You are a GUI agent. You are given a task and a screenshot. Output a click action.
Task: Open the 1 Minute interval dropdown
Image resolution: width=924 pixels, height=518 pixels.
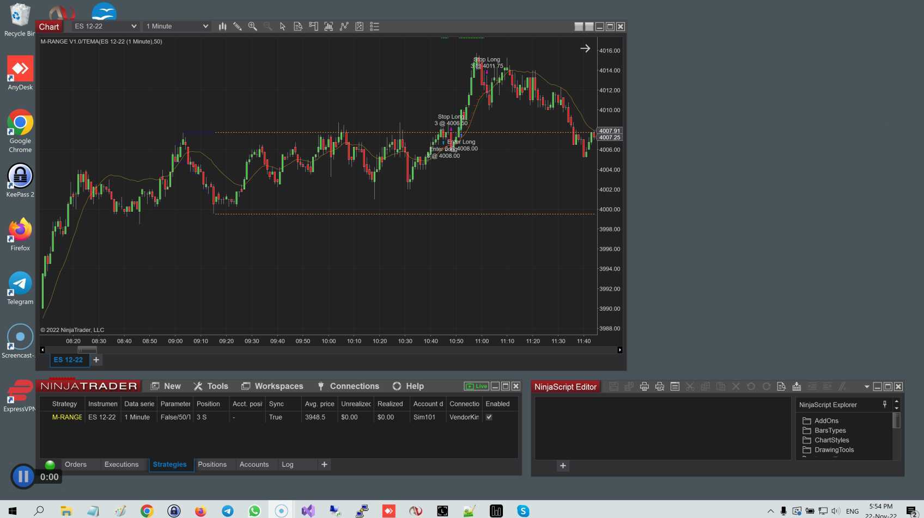tap(205, 26)
